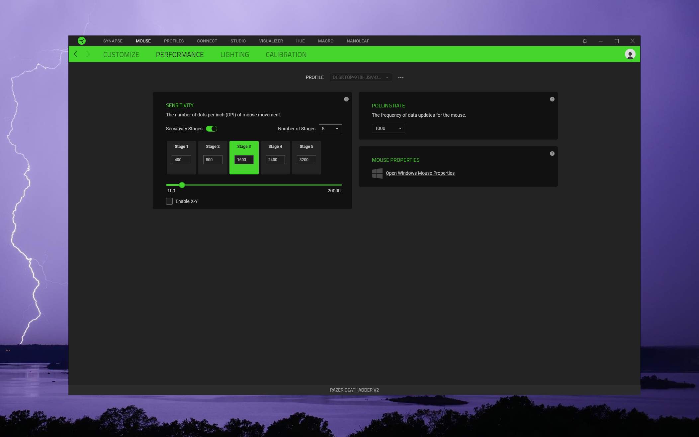Enable the X-Y sensitivity checkbox
Image resolution: width=699 pixels, height=437 pixels.
pyautogui.click(x=169, y=201)
